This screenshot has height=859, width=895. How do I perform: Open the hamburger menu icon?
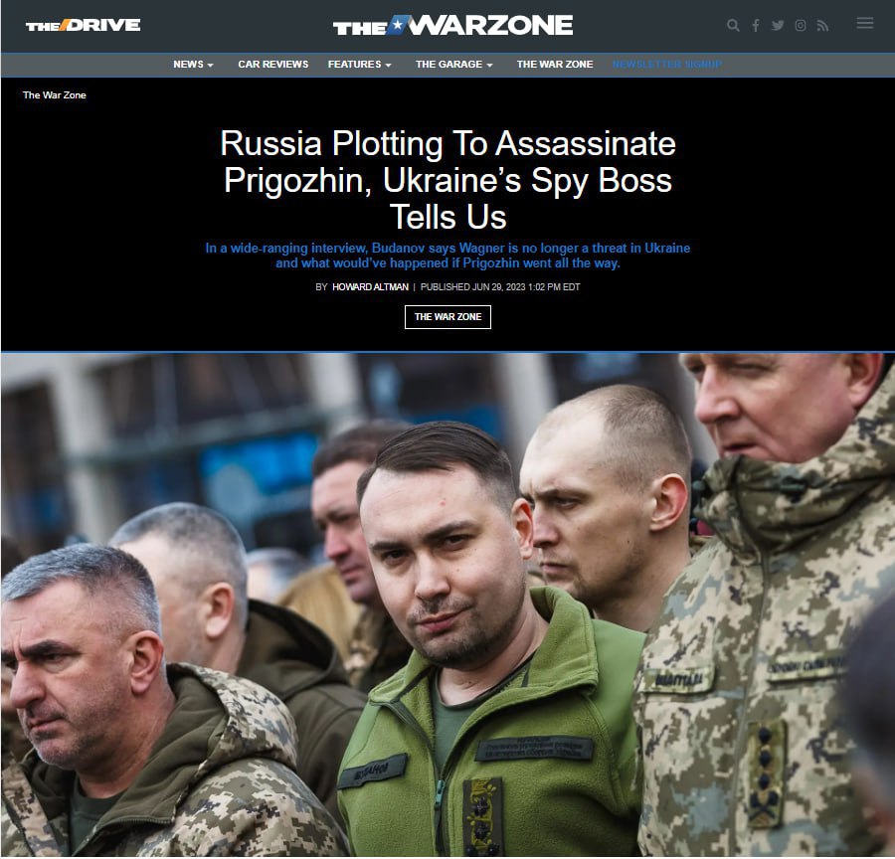865,23
